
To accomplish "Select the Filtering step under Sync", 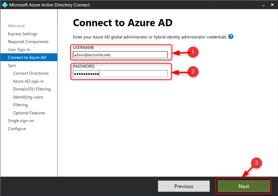I will point(20,105).
